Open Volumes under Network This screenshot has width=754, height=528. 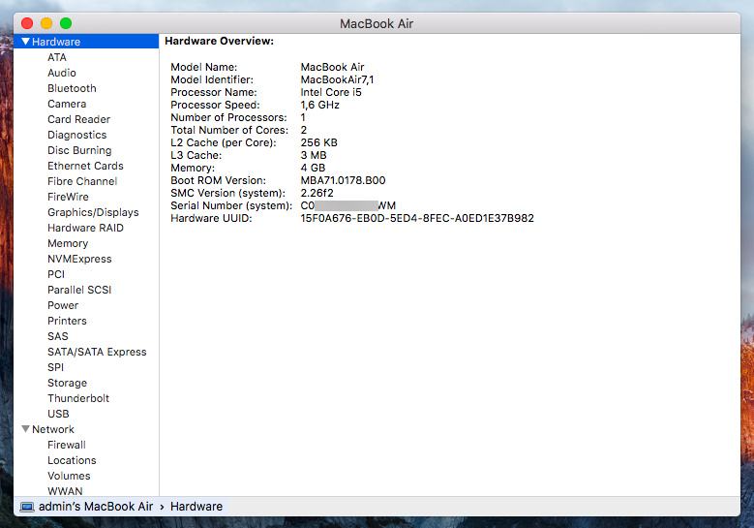point(69,476)
